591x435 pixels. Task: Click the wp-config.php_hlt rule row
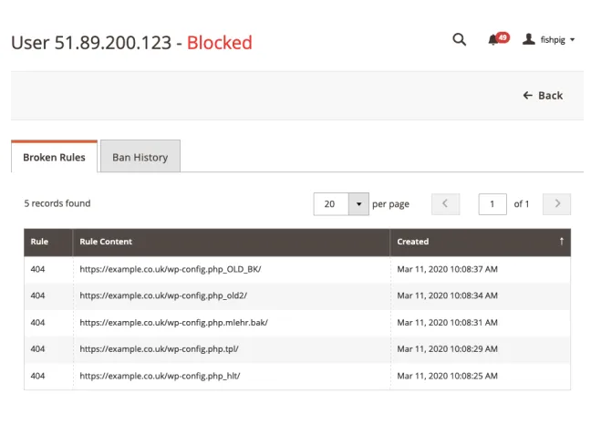(160, 376)
